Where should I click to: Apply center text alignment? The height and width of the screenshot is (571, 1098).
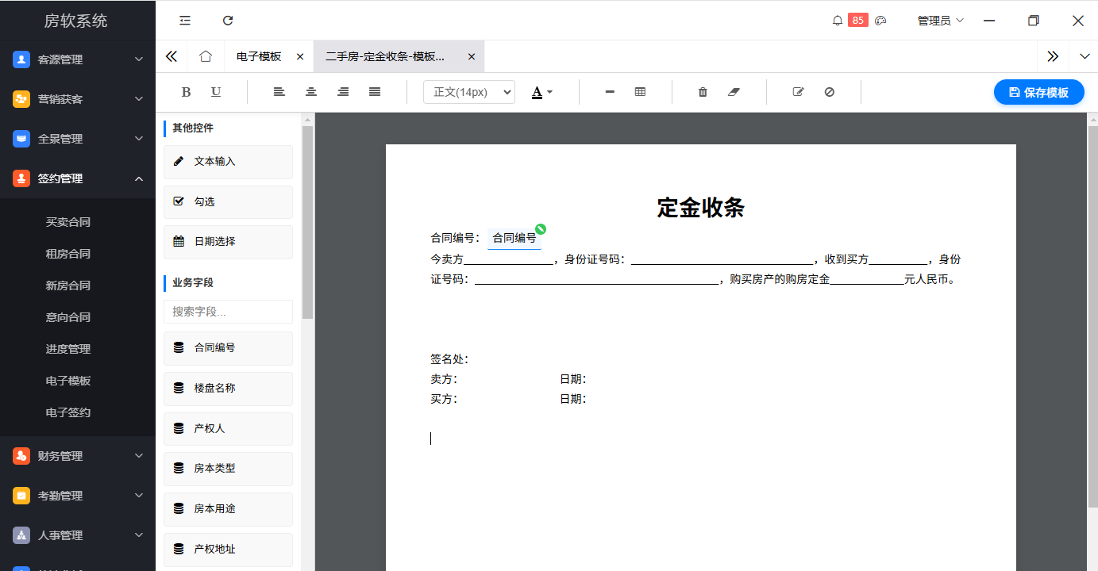(310, 92)
